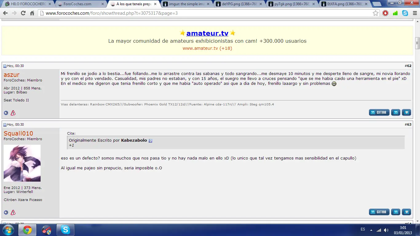420x236 pixels.
Task: Go back with the browser back arrow
Action: [x=5, y=13]
